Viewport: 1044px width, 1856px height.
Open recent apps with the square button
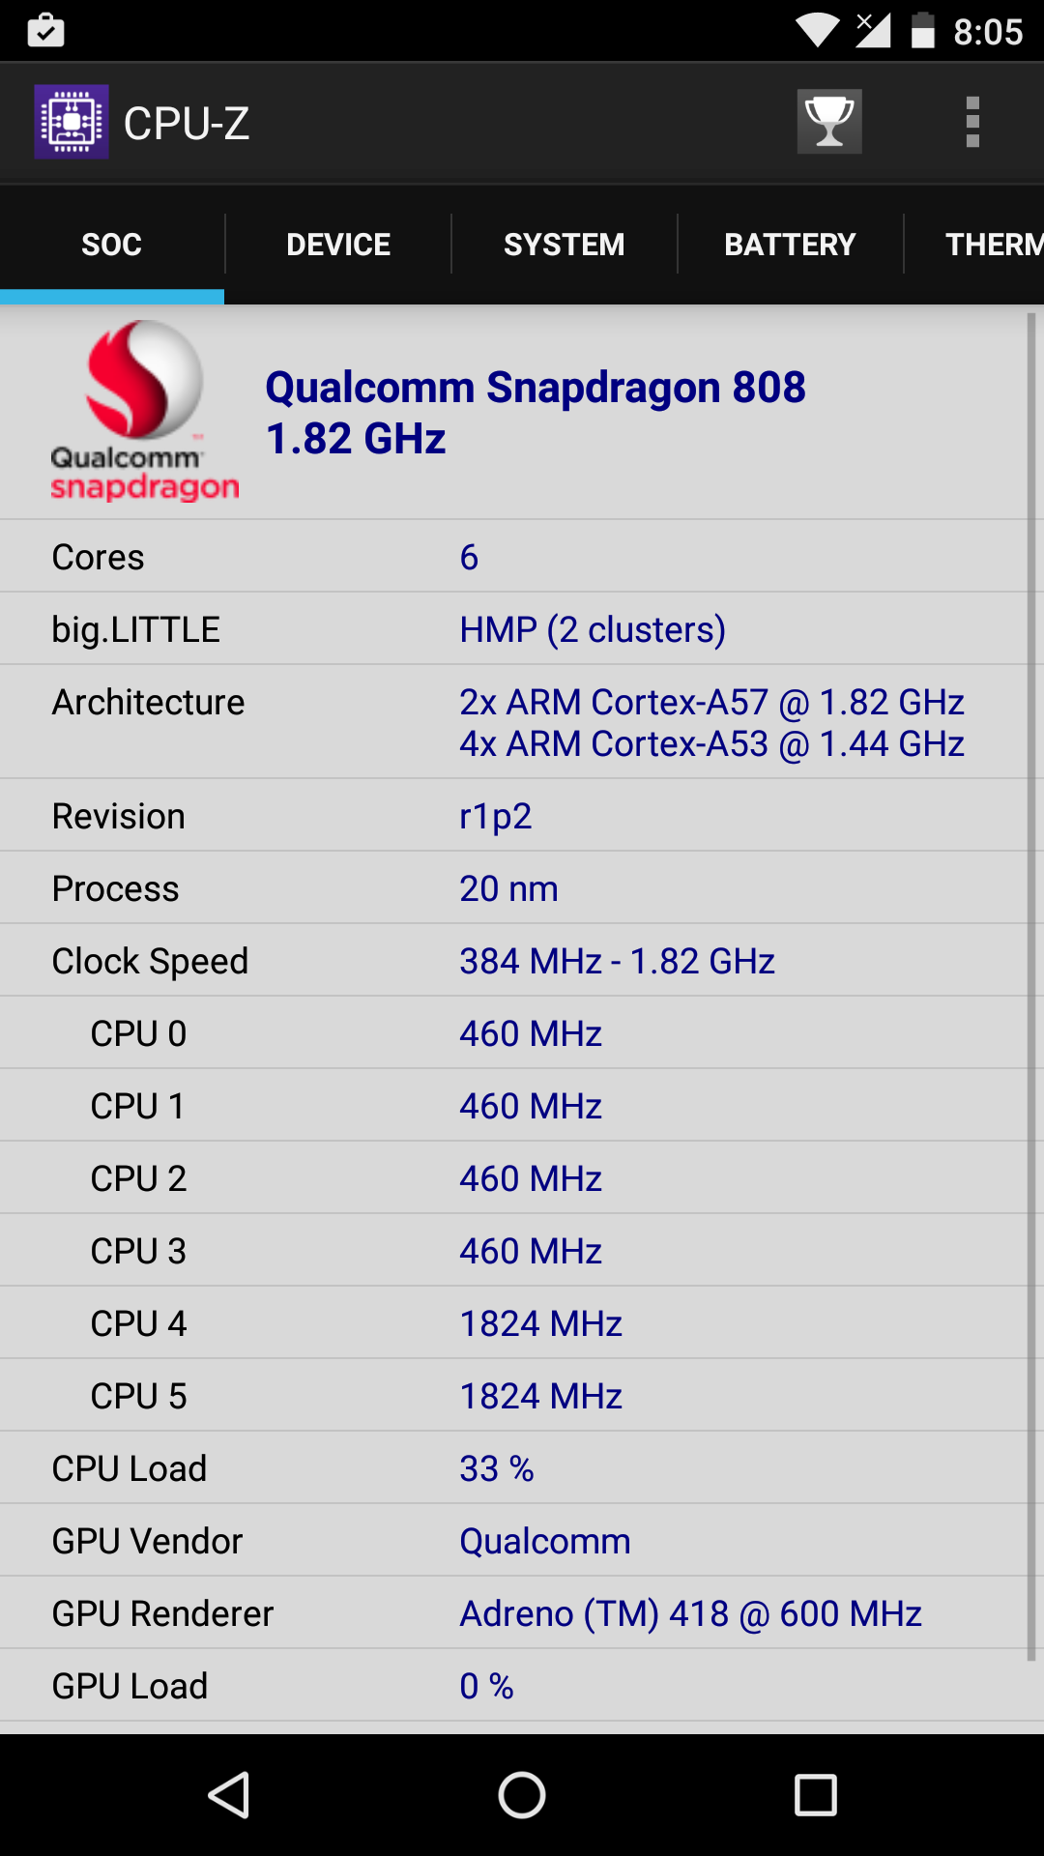[x=815, y=1795]
